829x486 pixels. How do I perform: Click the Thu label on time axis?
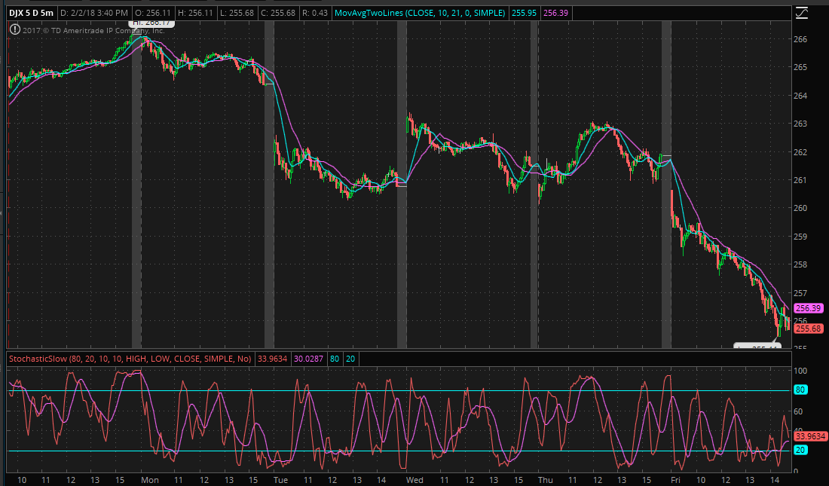click(x=545, y=480)
